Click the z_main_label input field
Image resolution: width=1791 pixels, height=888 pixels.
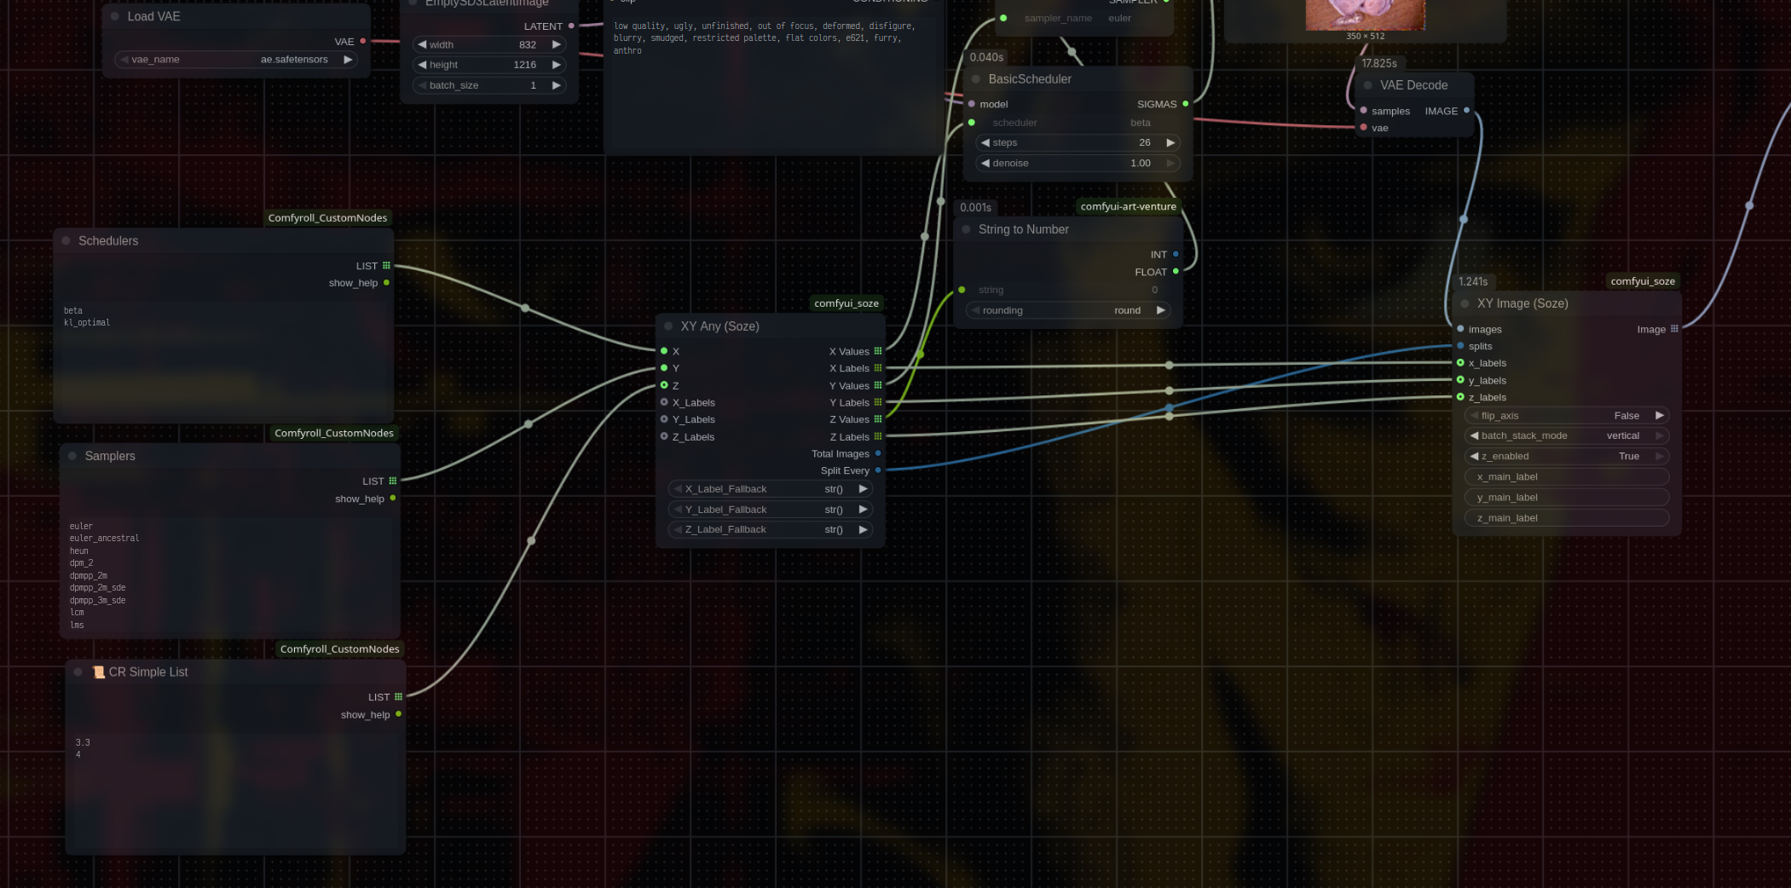(1567, 518)
